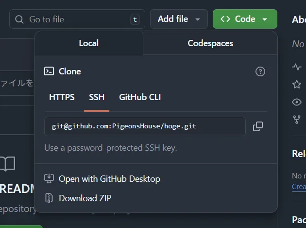This screenshot has width=306, height=228.
Task: Switch to the Codespaces tab
Action: coord(210,43)
